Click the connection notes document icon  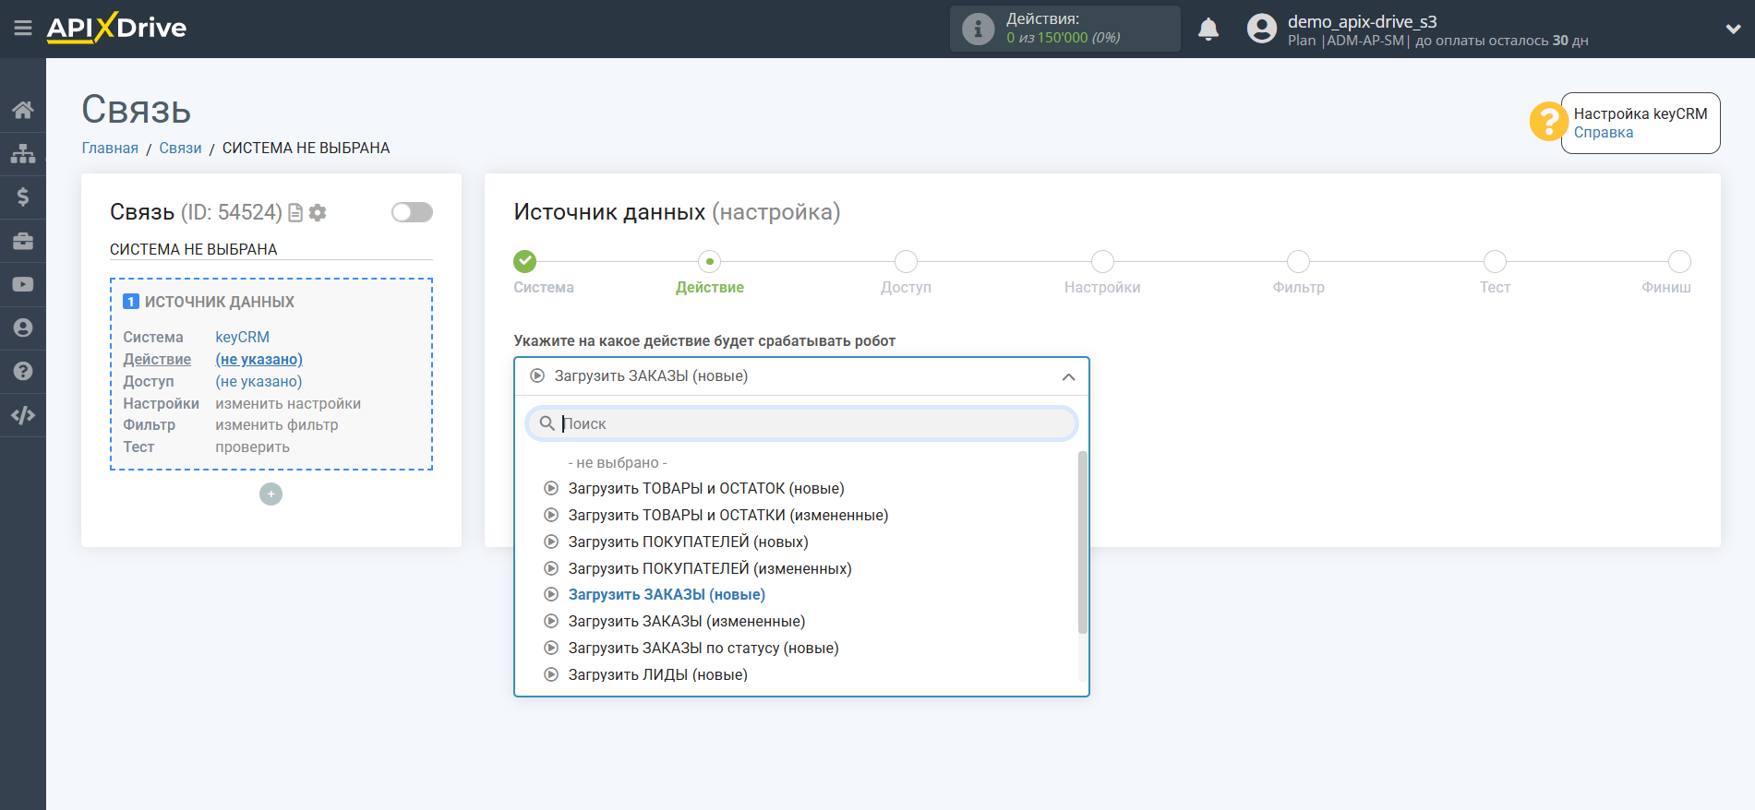(x=295, y=213)
